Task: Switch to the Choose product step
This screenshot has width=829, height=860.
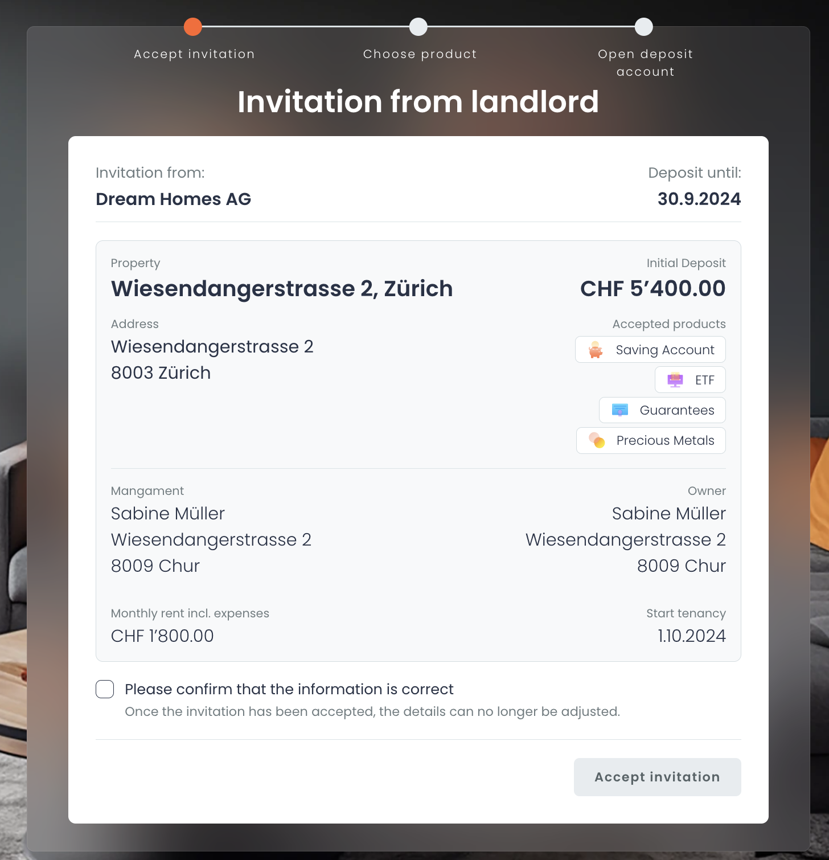Action: [419, 54]
